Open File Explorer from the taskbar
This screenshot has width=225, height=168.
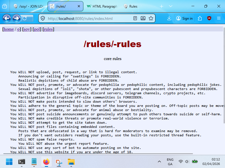pos(71,162)
